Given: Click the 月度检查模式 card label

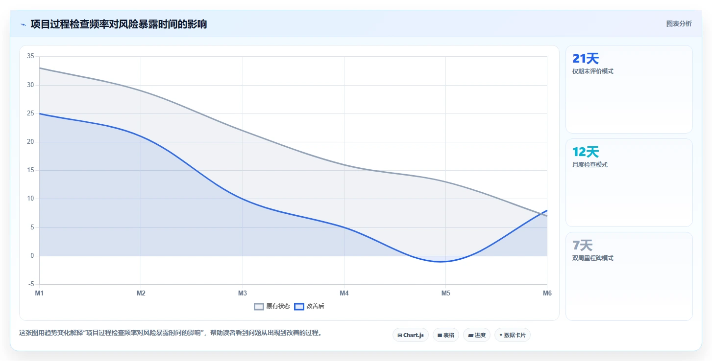Looking at the screenshot, I should tap(590, 165).
